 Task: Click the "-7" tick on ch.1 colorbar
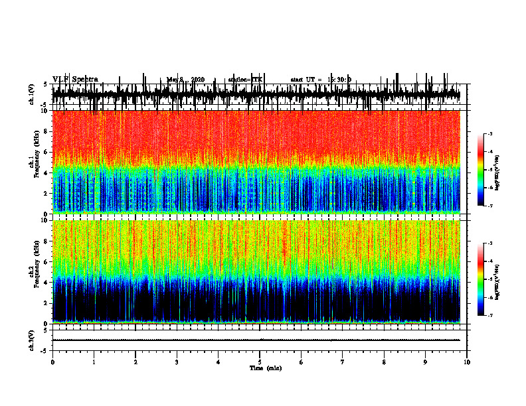[x=490, y=206]
